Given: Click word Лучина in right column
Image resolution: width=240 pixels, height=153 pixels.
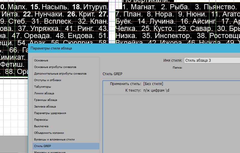Looking at the screenshot, I should click(161, 21).
